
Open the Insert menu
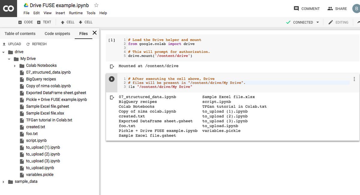(60, 13)
